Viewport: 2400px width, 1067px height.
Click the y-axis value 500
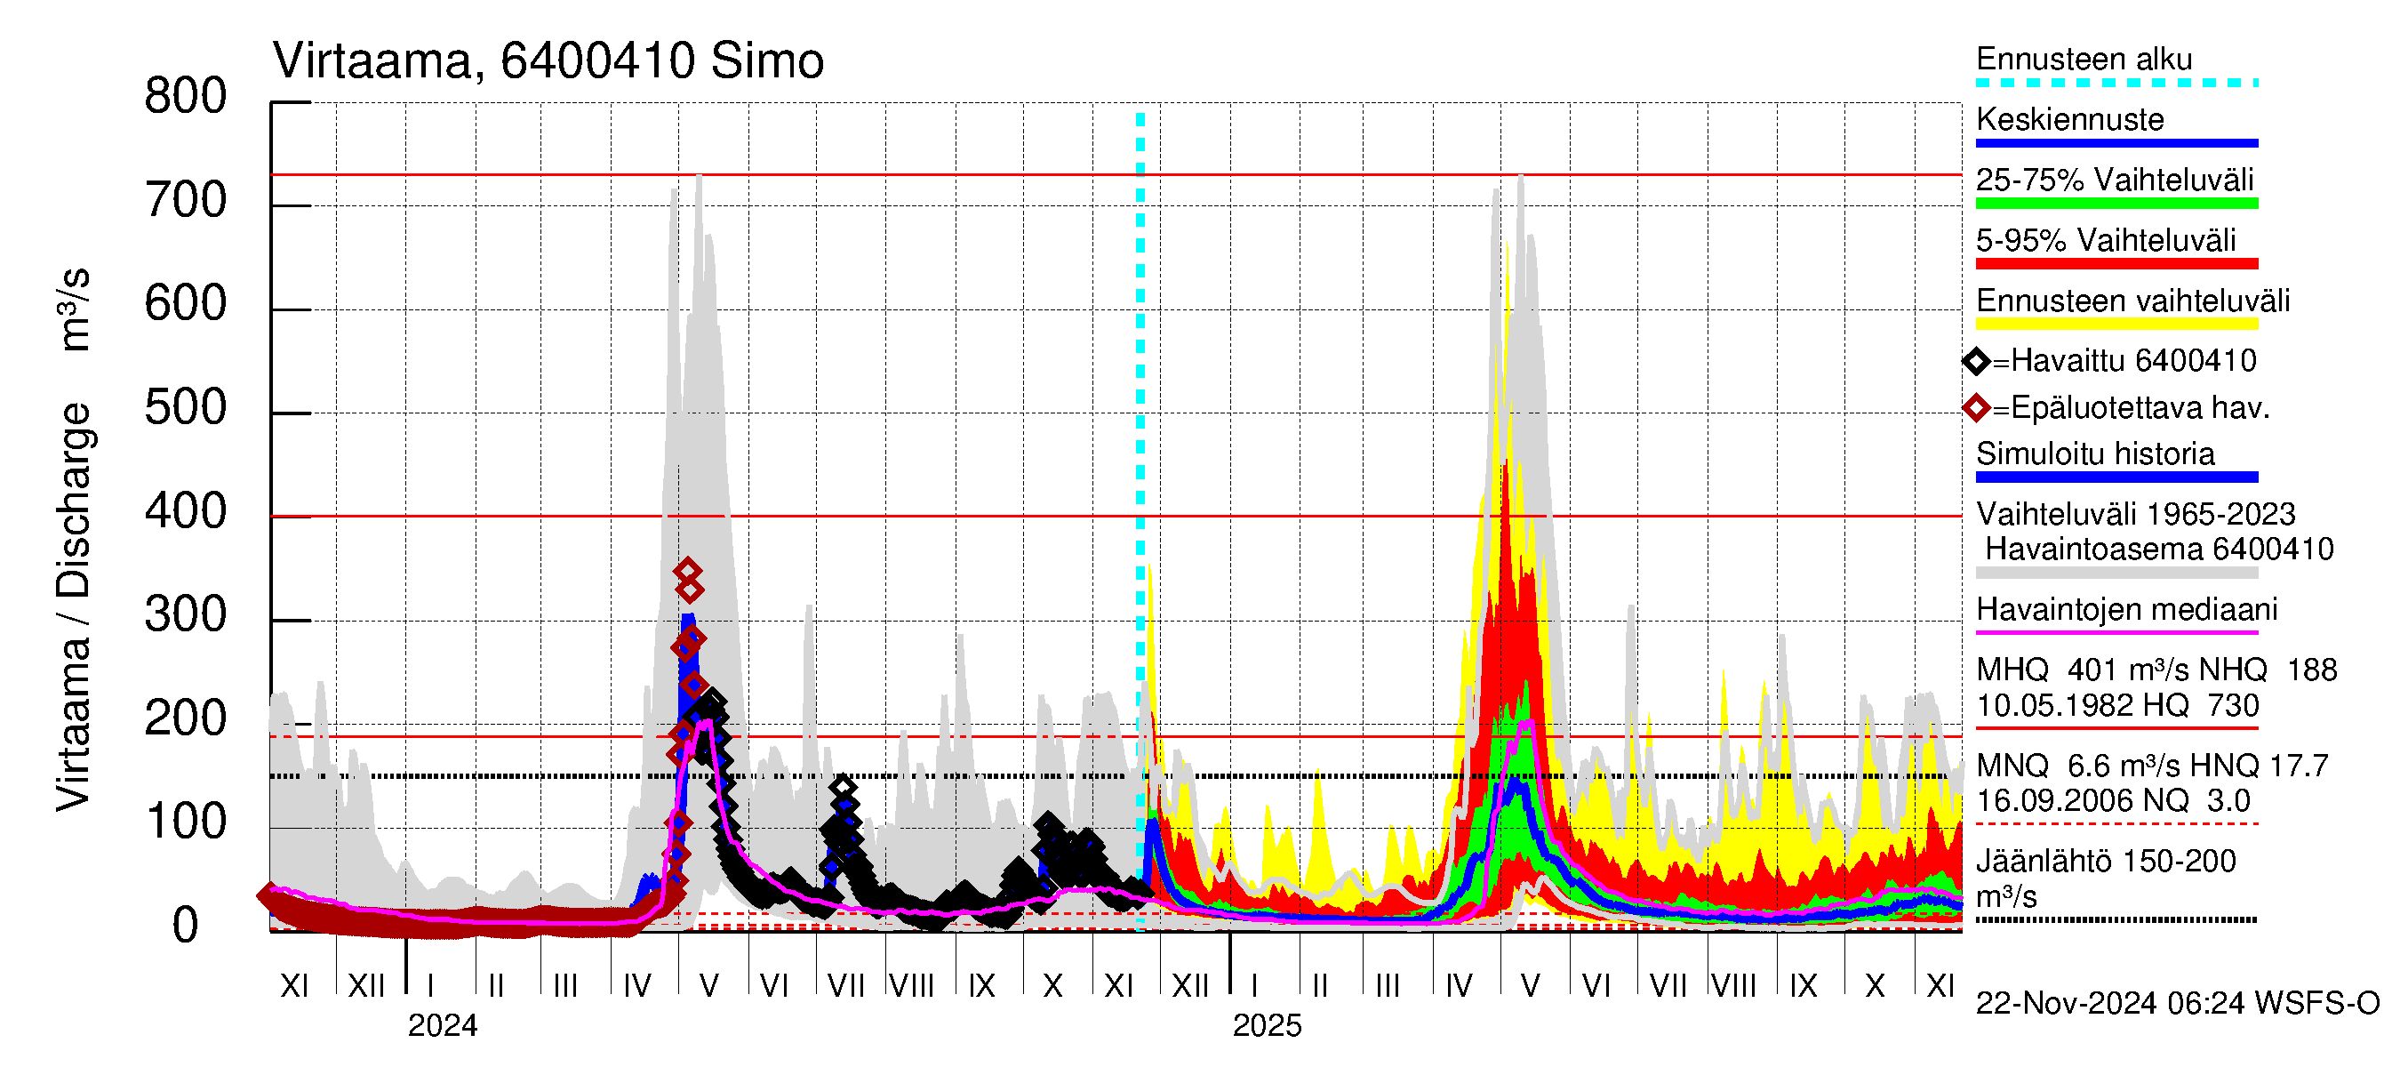[x=186, y=407]
